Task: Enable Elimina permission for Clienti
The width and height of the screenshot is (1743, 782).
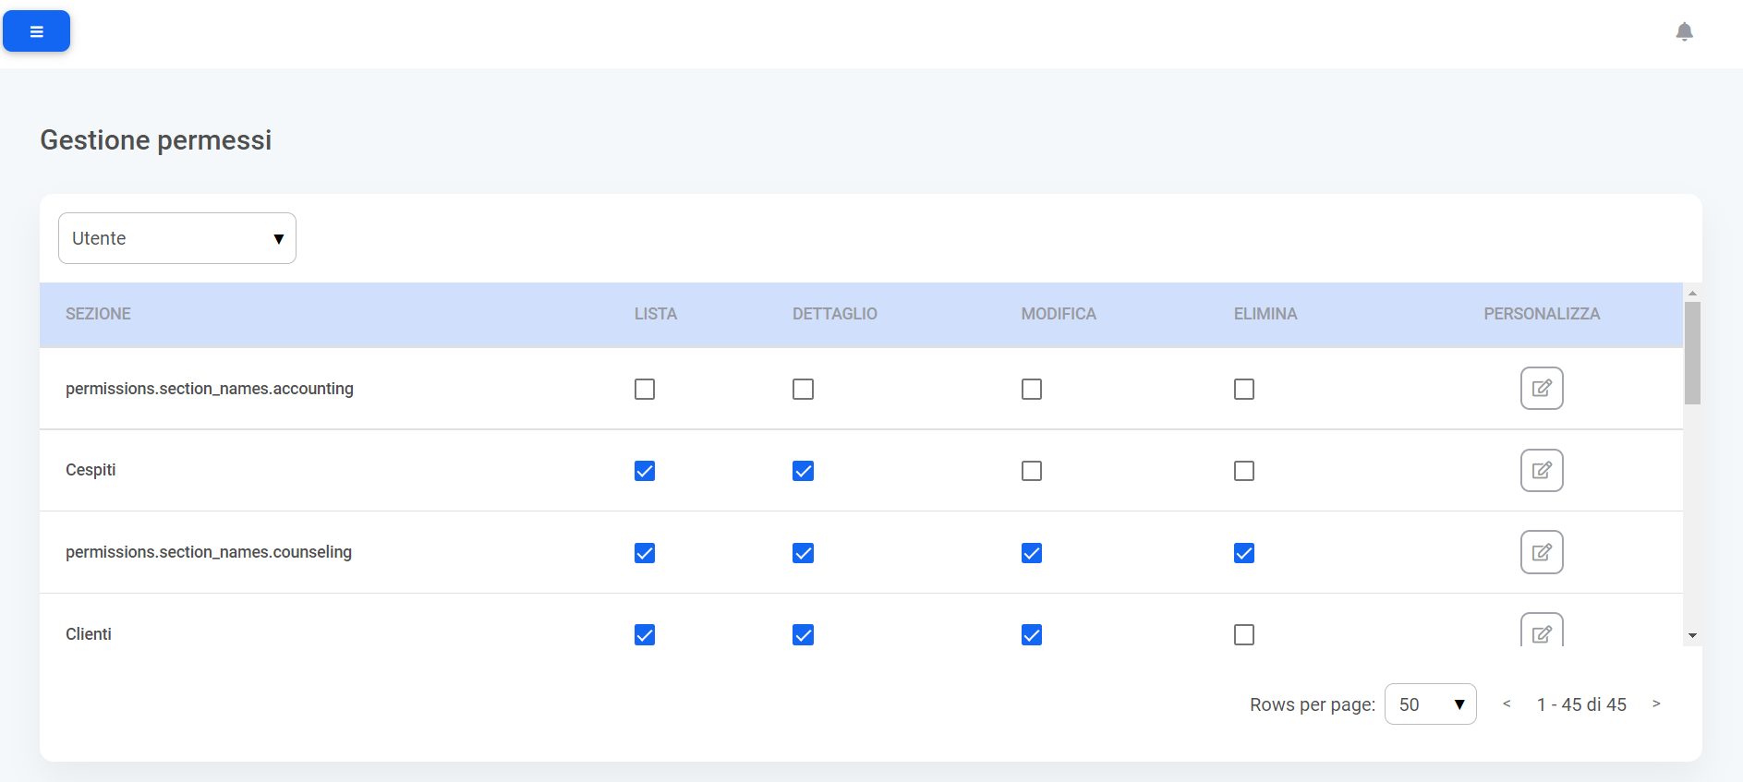Action: click(1244, 635)
